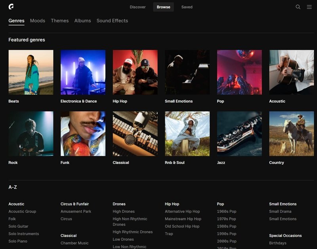Open the 2000s Pop subgenre
This screenshot has width=317, height=249.
(227, 241)
